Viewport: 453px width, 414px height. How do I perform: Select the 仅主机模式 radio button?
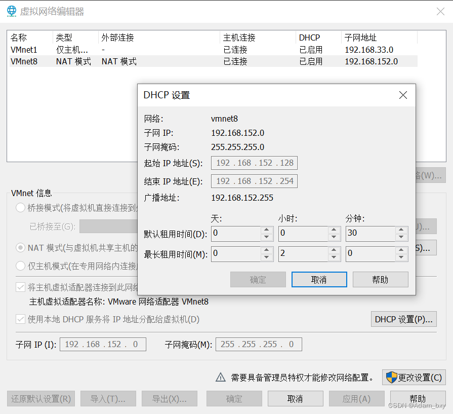[21, 266]
